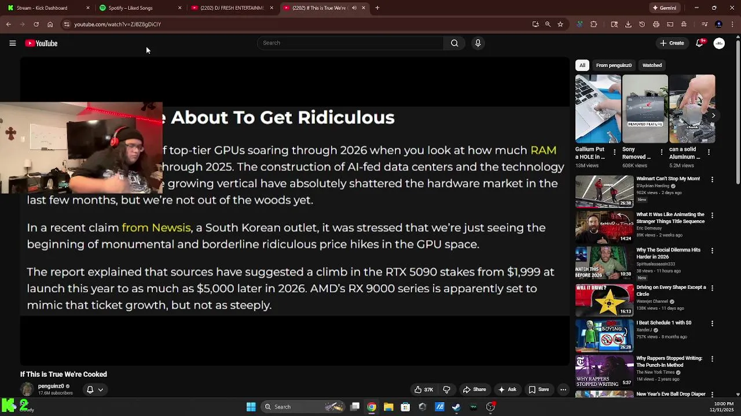Open options for Why Rappers Stopped Writing video
741x416 pixels.
click(x=712, y=359)
